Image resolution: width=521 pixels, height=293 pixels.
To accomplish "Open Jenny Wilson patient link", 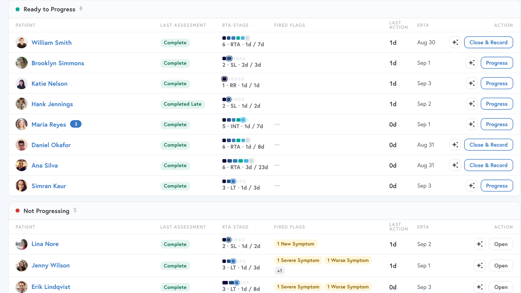I will 50,265.
